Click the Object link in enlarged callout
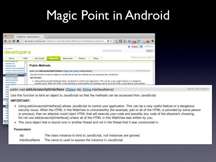Image resolution: width=216 pixels, height=162 pixels. tap(71, 90)
